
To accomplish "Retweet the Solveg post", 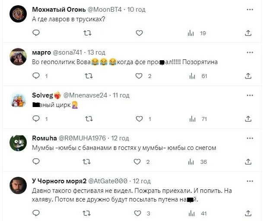I will 87,119.
